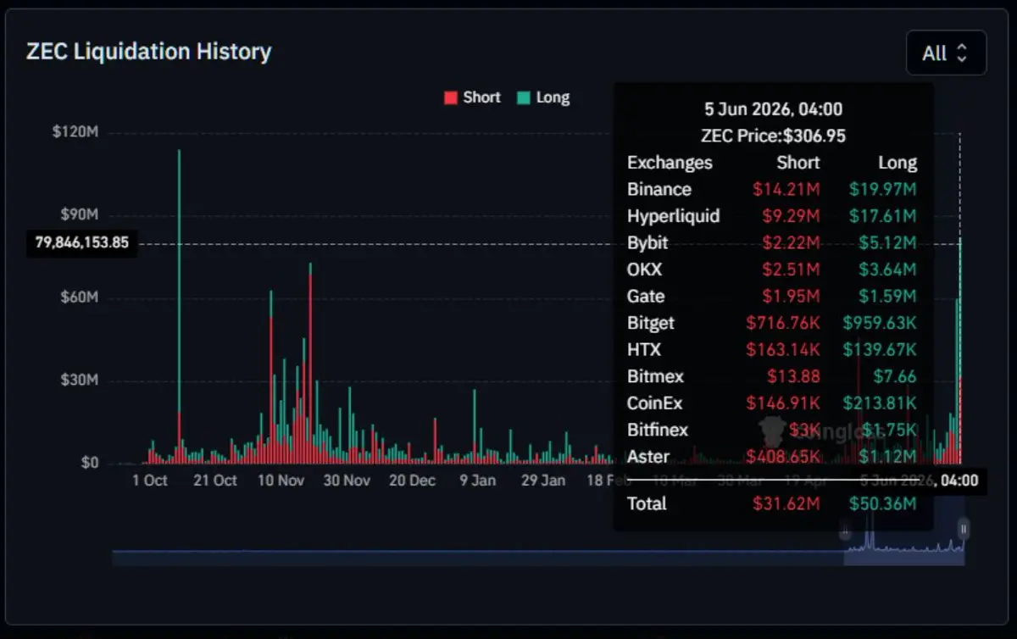Click the 79,846,153.85 y-axis value tag
Screen dimensions: 1017x639
pyautogui.click(x=81, y=243)
